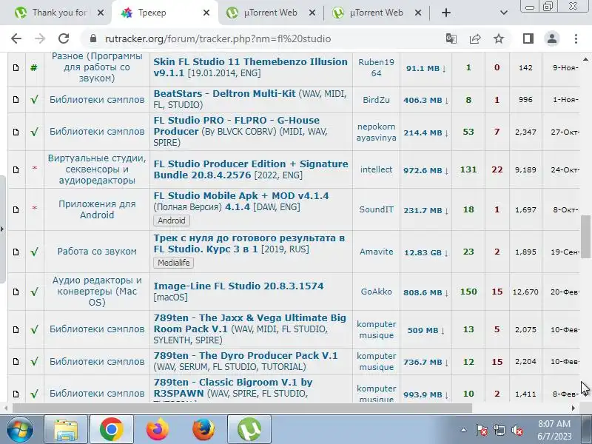
Task: Download the 808.6 MB torrent
Action: pos(425,292)
